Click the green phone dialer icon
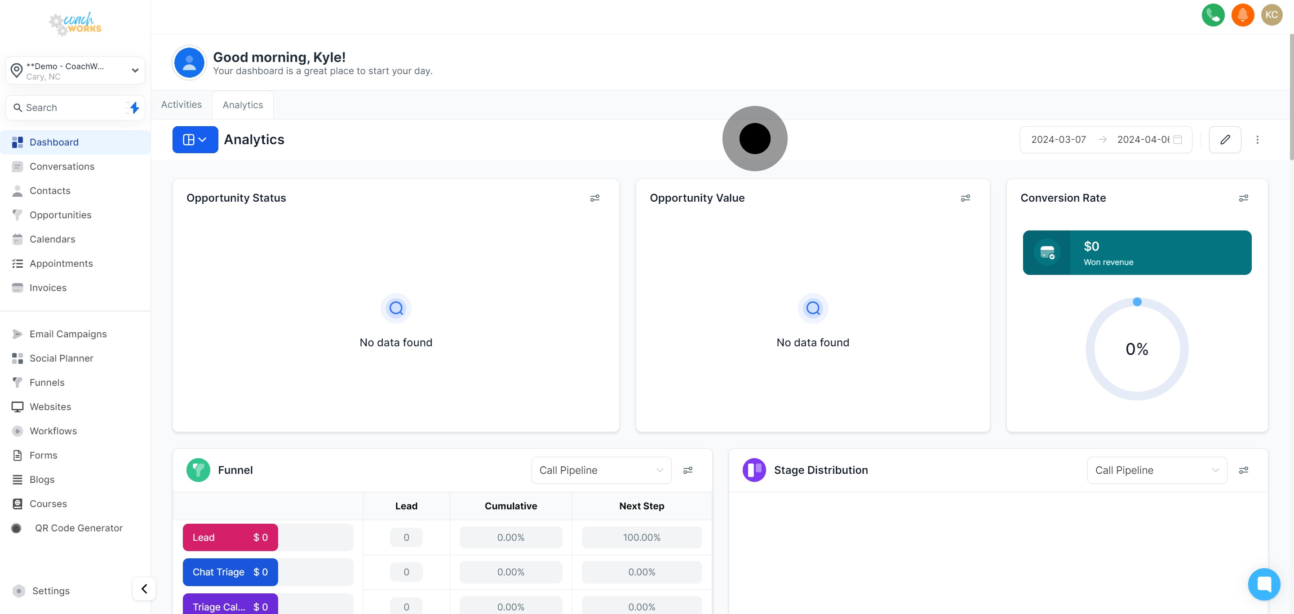Image resolution: width=1294 pixels, height=614 pixels. coord(1213,14)
